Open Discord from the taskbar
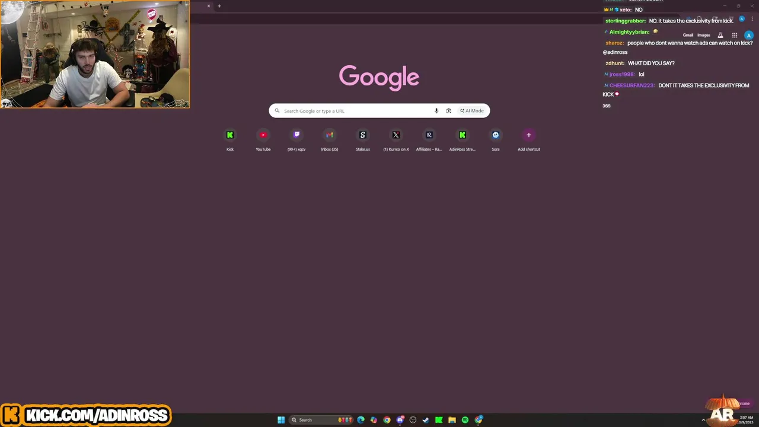 [x=400, y=420]
